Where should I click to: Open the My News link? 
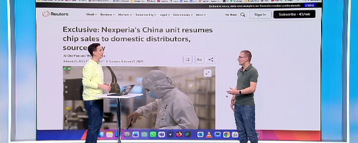(231, 15)
